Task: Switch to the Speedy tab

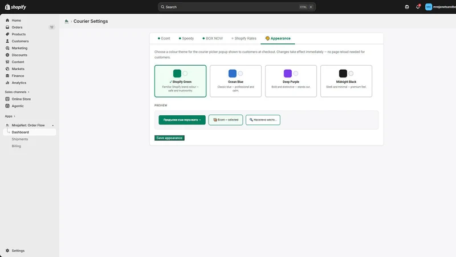Action: (x=186, y=38)
